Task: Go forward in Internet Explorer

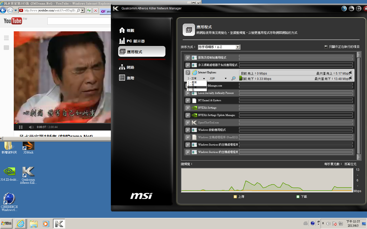Action: coord(10,10)
